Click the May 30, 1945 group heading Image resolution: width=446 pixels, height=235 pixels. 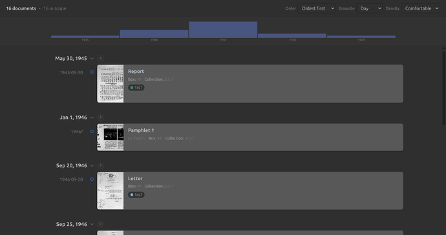click(x=71, y=58)
